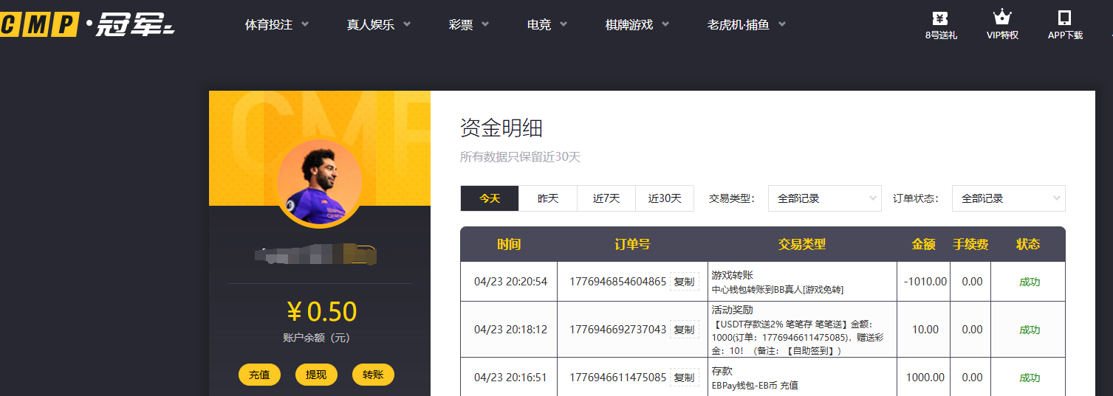The width and height of the screenshot is (1113, 396).
Task: Click the user profile avatar picture
Action: (x=320, y=182)
